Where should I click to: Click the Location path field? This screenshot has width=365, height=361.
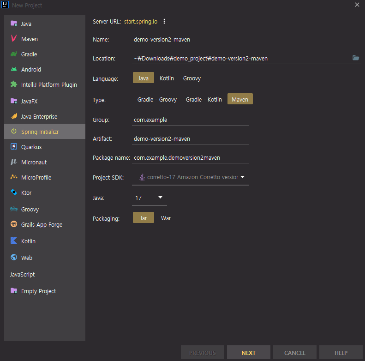click(x=241, y=58)
